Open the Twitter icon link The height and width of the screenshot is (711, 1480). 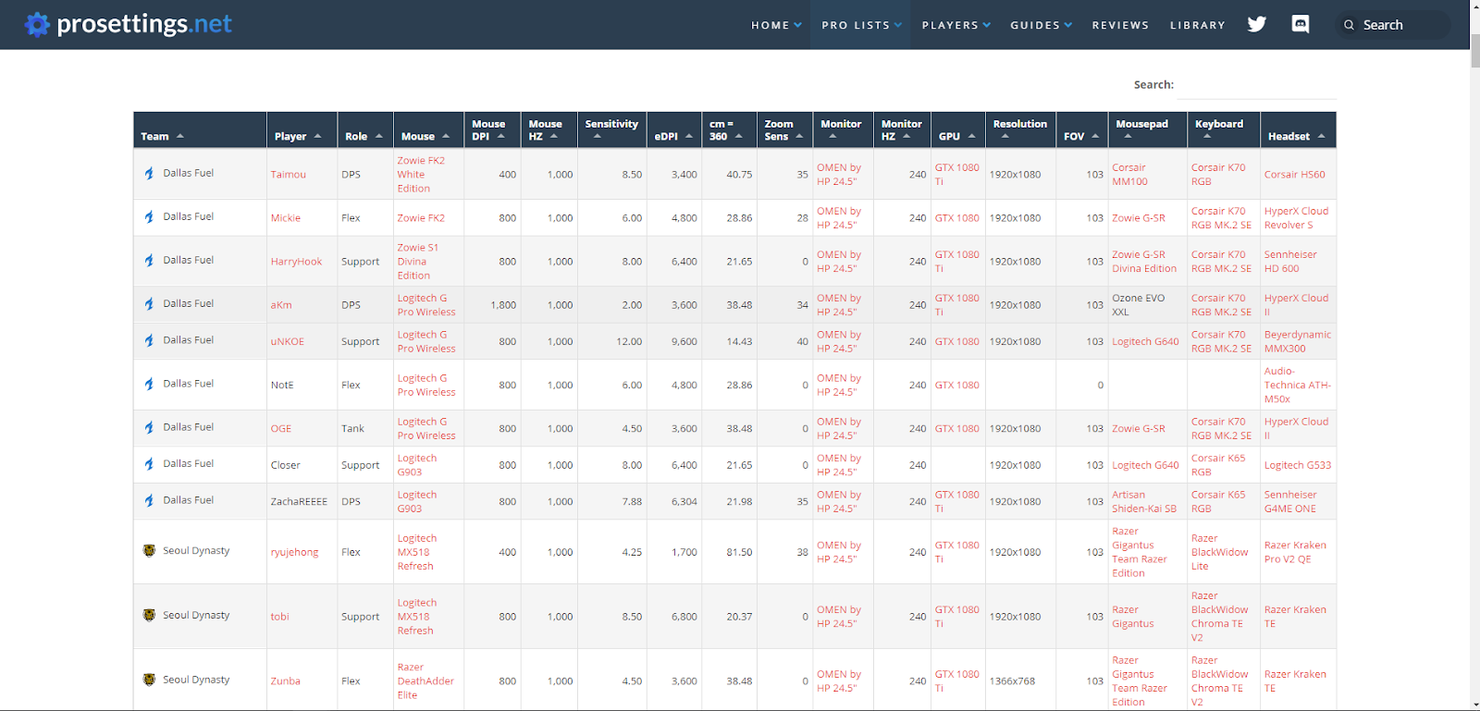1256,24
